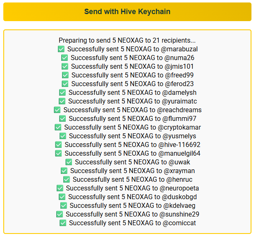Viewport: 256px width, 236px height.
Task: Click the green check icon beside @duskobgd
Action: [62, 197]
